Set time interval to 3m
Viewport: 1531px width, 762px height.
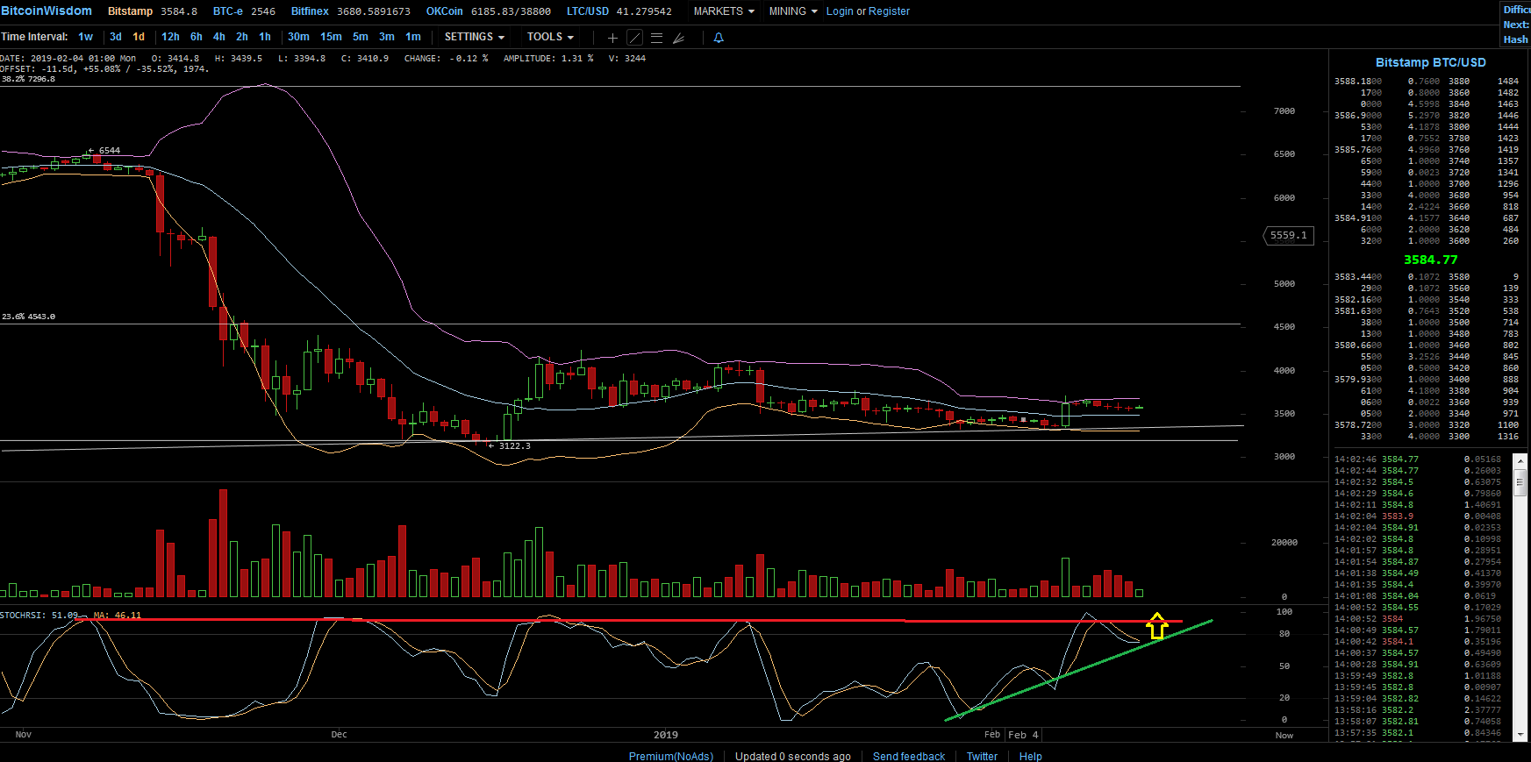click(387, 37)
